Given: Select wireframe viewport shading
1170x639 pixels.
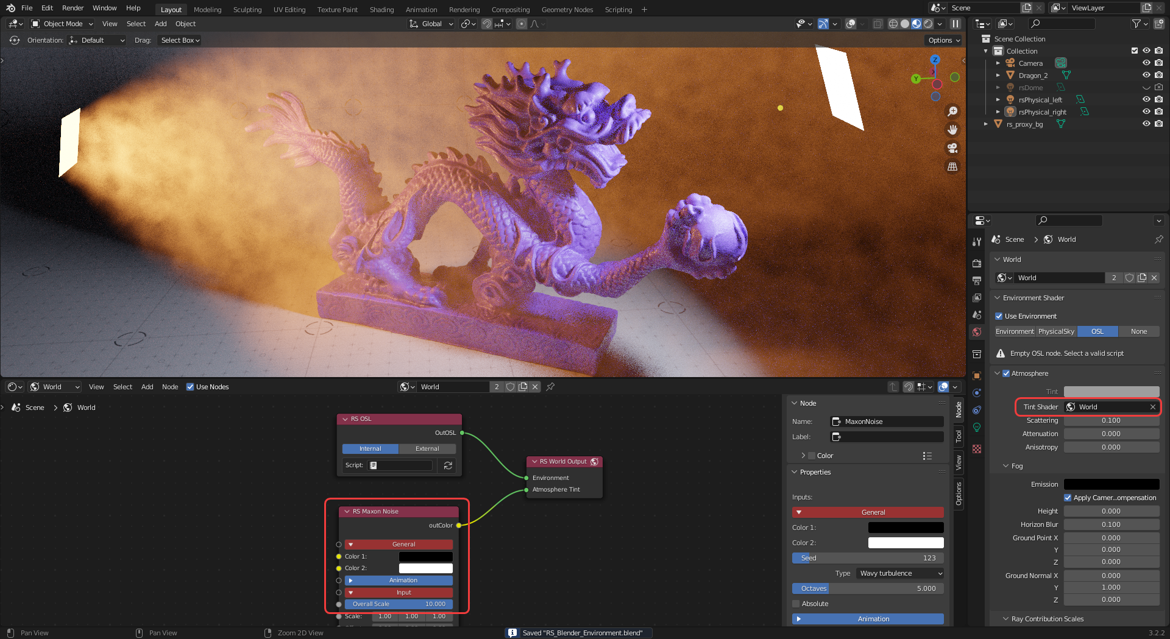Looking at the screenshot, I should pos(893,24).
